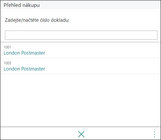This screenshot has height=140, width=161.
Task: Click the Přehled nákupu title bar
Action: pyautogui.click(x=80, y=5)
